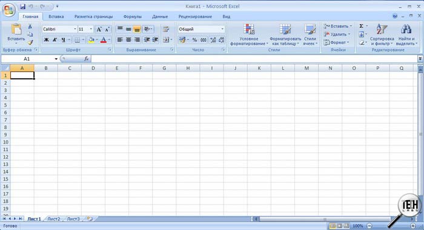Image resolution: width=424 pixels, height=230 pixels.
Task: Switch to sheet Лист3
Action: pyautogui.click(x=73, y=219)
